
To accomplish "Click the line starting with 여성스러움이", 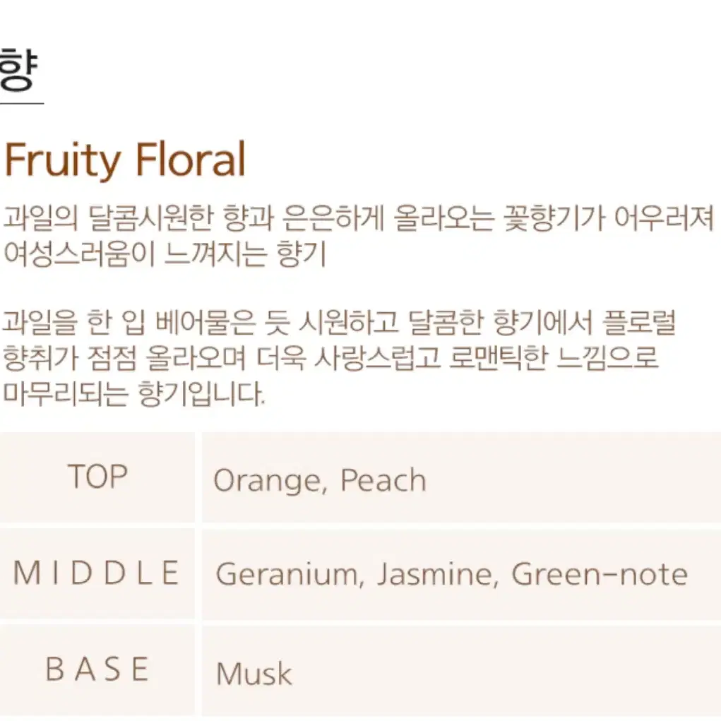I will point(165,254).
